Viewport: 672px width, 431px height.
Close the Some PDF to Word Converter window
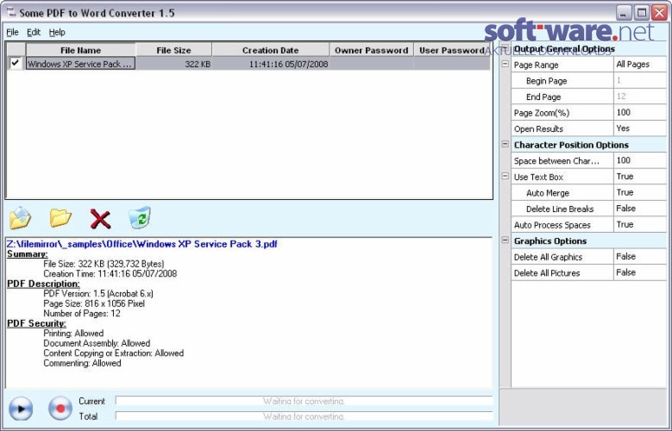(x=659, y=12)
